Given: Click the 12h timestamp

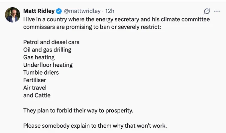Looking at the screenshot, I should tap(110, 11).
